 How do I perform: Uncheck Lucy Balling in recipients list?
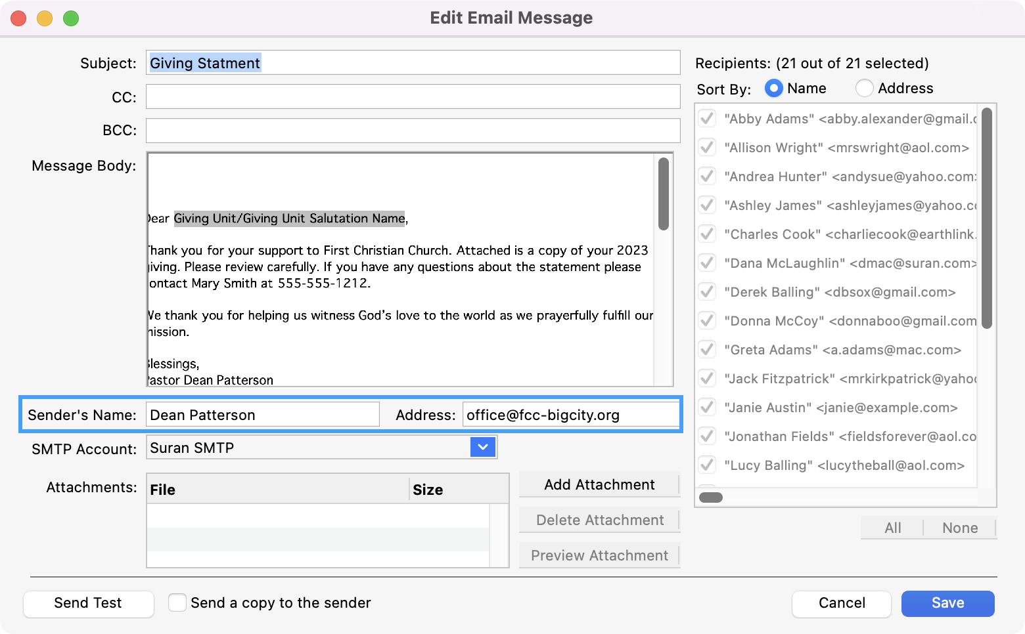707,465
